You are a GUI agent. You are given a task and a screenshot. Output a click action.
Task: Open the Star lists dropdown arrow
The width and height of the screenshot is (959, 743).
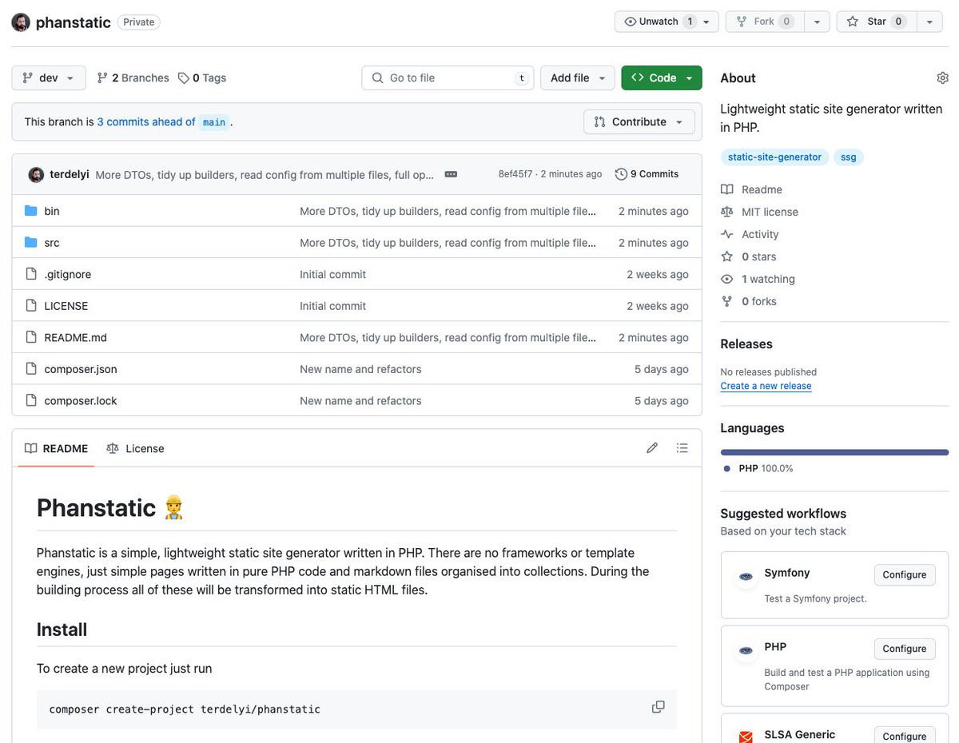(x=929, y=22)
